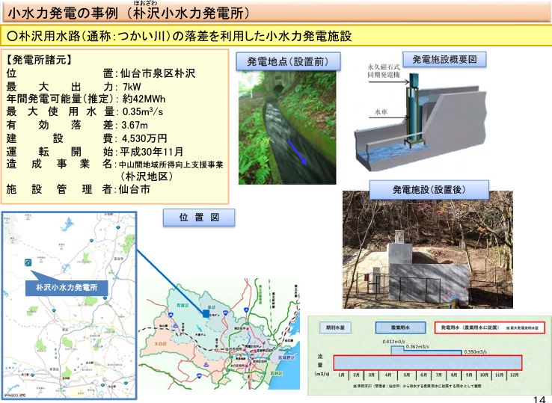Click the blue flow arrow in the waterway photo

298,152
